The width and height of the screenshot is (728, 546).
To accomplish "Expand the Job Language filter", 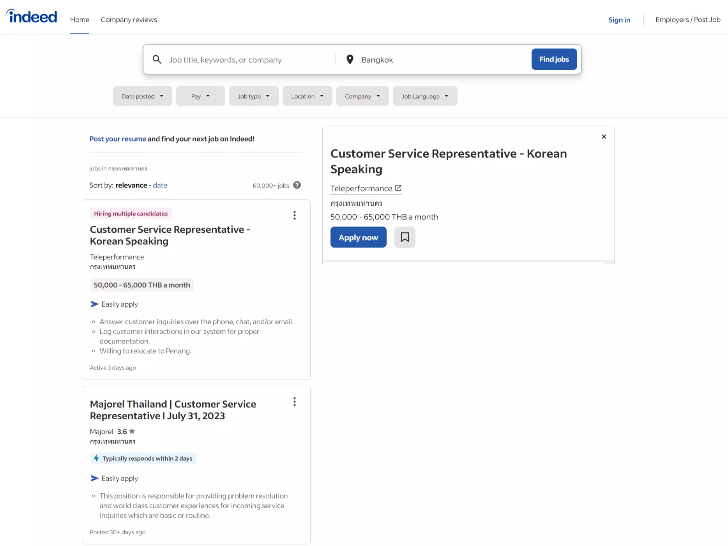I will coord(425,96).
